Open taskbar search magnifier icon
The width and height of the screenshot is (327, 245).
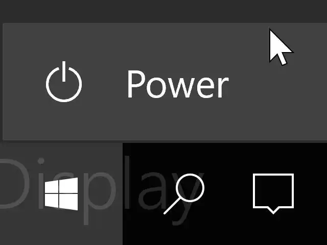(x=184, y=194)
